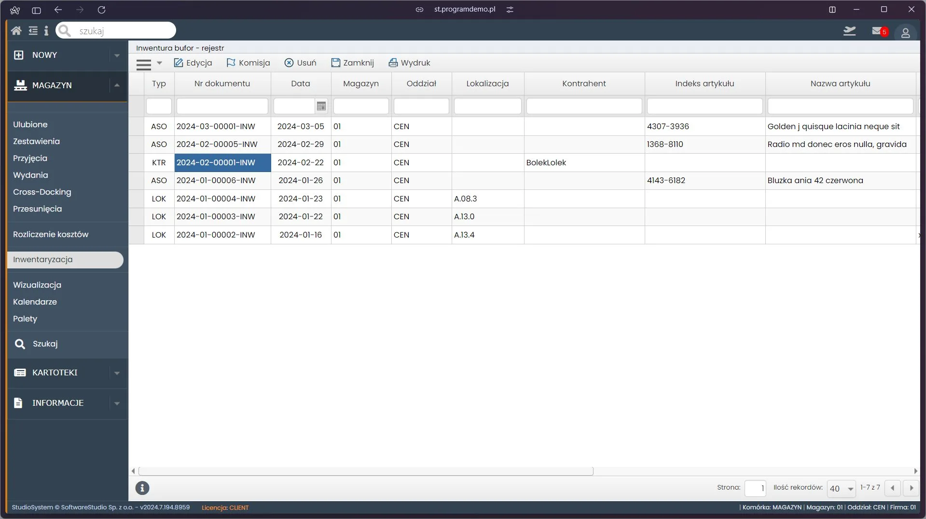Screen dimensions: 926x519
Task: Open Wydania in the sidebar
Action: [30, 175]
